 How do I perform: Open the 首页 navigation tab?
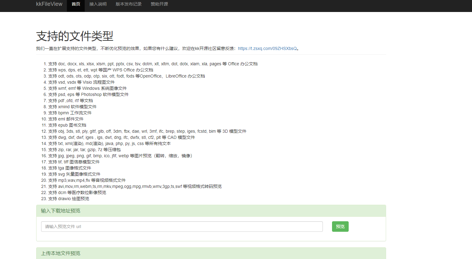point(75,4)
